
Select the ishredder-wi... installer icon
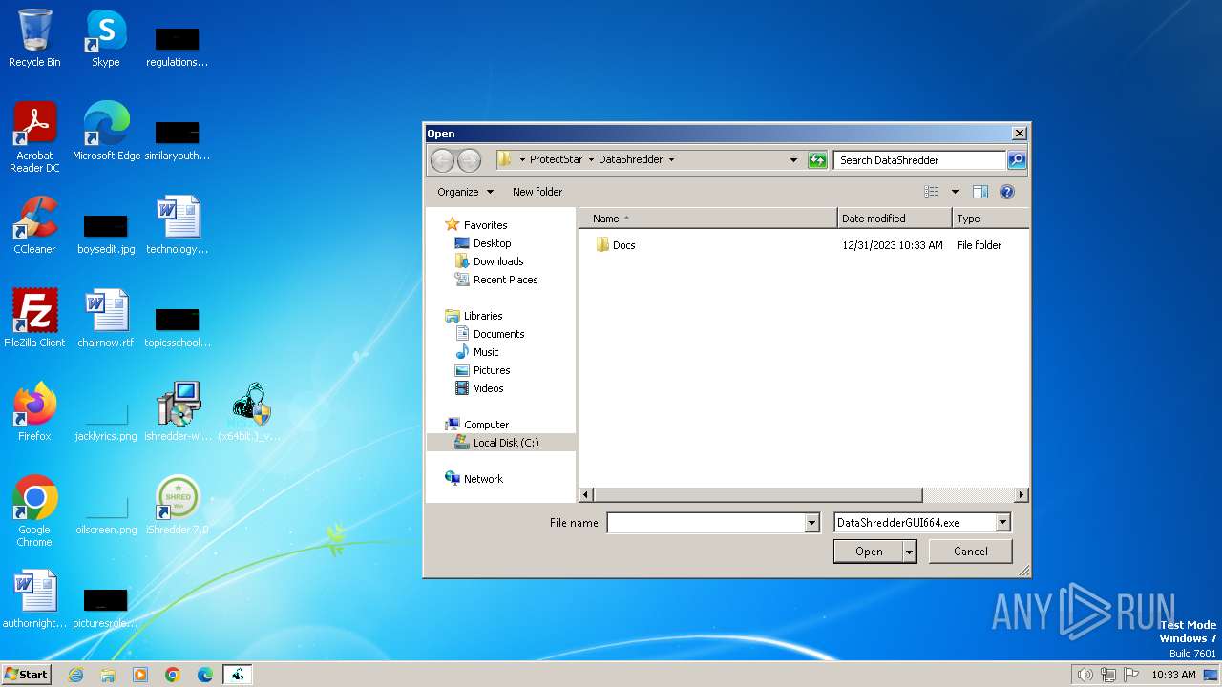click(x=178, y=412)
